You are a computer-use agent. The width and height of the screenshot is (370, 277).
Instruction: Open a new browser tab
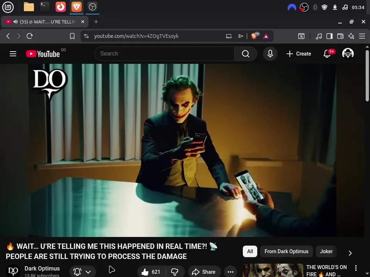pyautogui.click(x=96, y=22)
